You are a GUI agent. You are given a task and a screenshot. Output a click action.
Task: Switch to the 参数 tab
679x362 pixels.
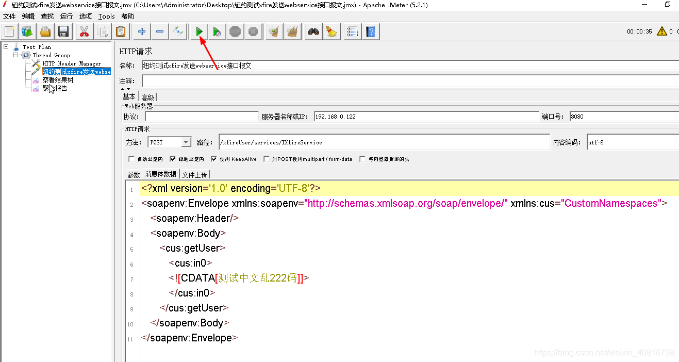134,174
